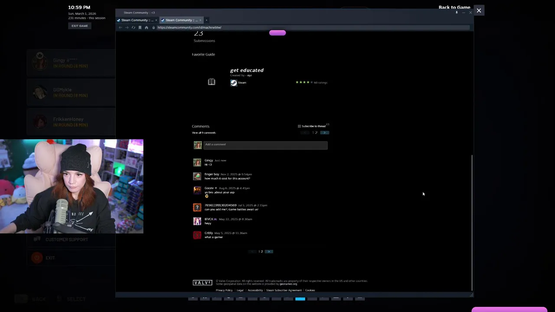The image size is (555, 312).
Task: Open View all 9 comments link
Action: click(204, 133)
